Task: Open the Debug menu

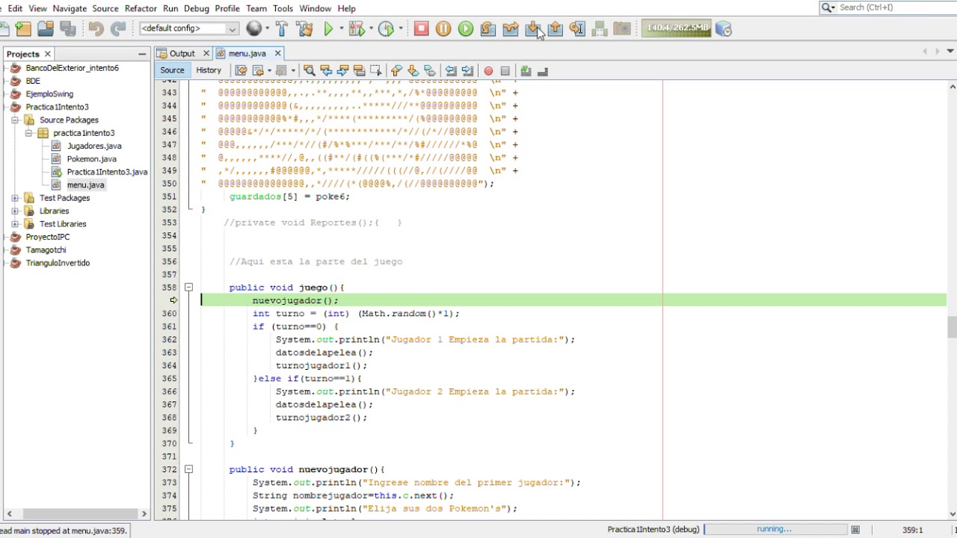Action: 196,8
